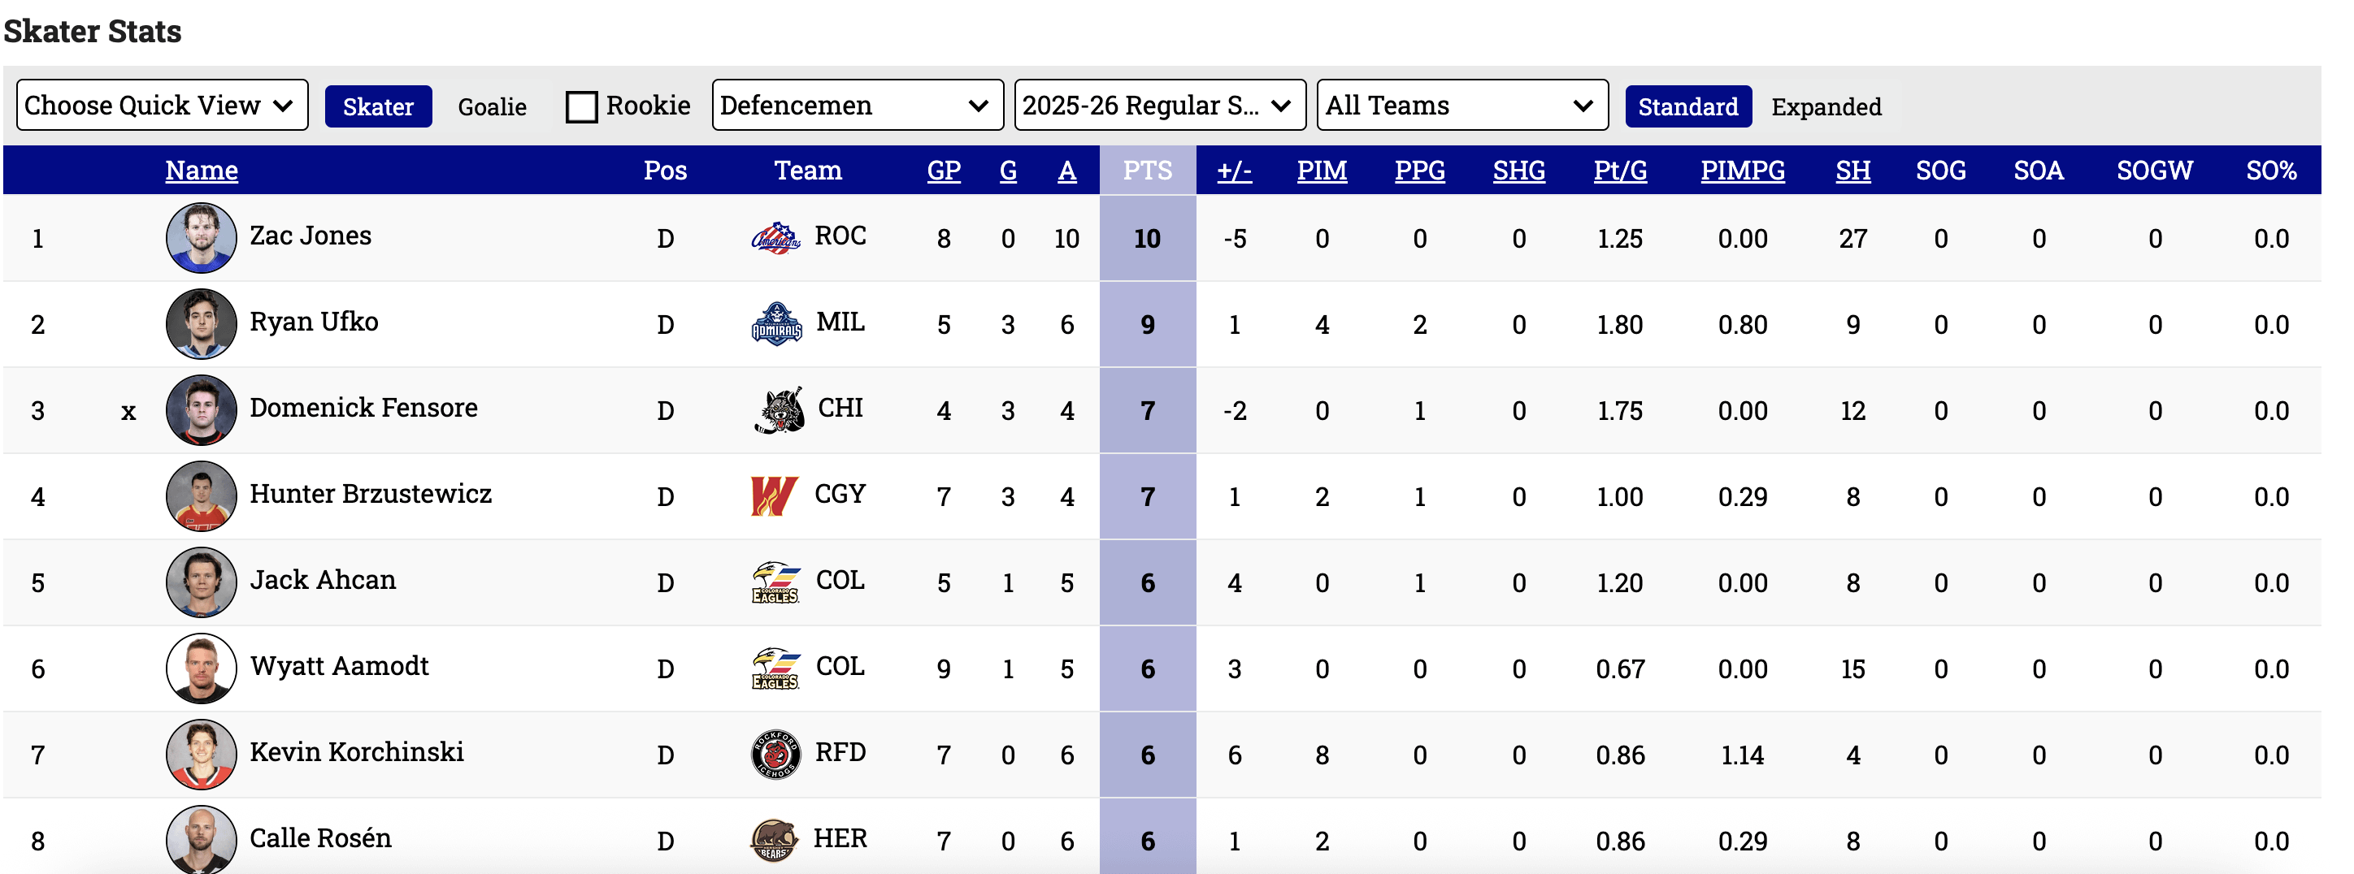The image size is (2354, 874).
Task: Switch to the Goalie tab
Action: 492,107
